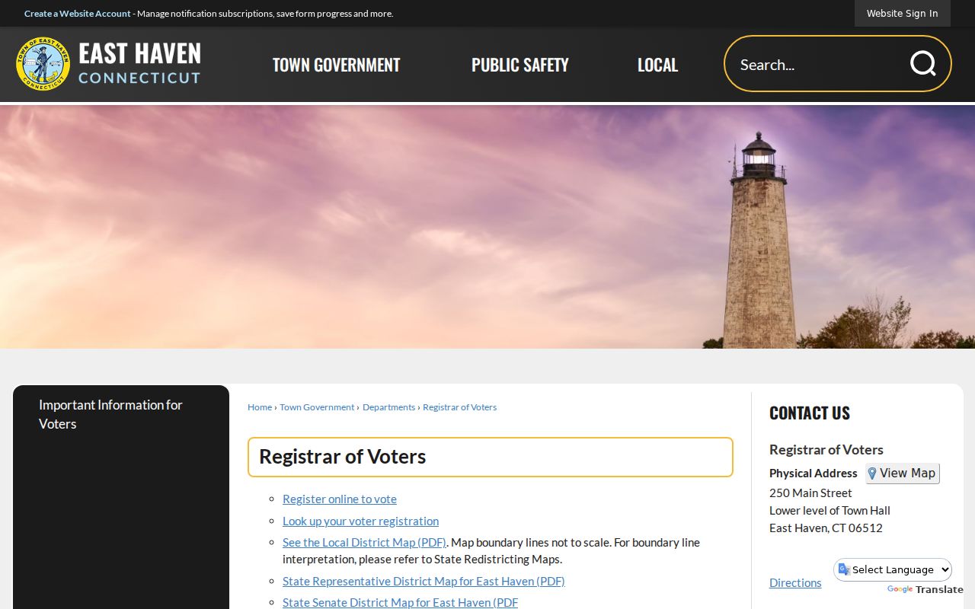This screenshot has height=609, width=975.
Task: Go to Home breadcrumb
Action: [260, 407]
